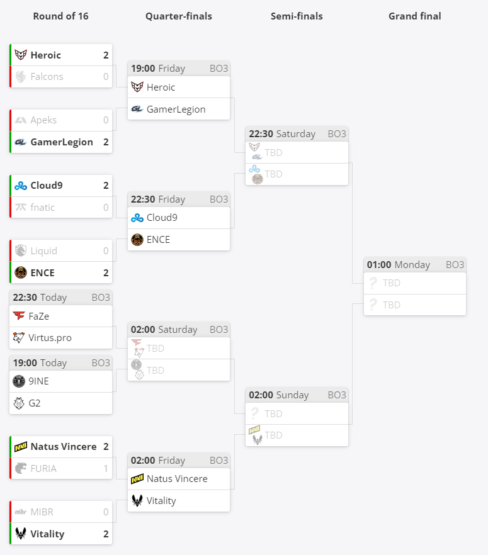Click the G2 samurai logo
Screen dimensions: 488x555
click(x=19, y=403)
